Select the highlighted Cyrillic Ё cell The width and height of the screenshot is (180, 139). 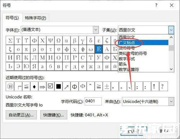point(99,49)
